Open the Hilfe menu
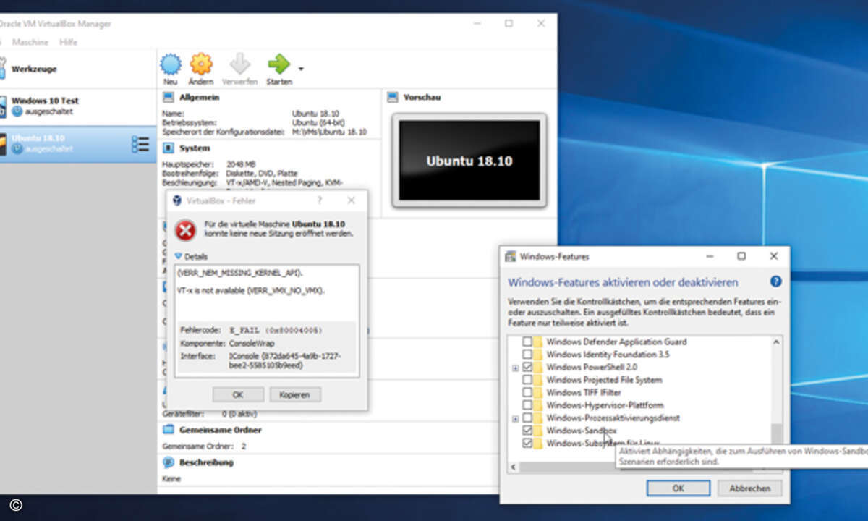Viewport: 868px width, 521px height. point(69,42)
